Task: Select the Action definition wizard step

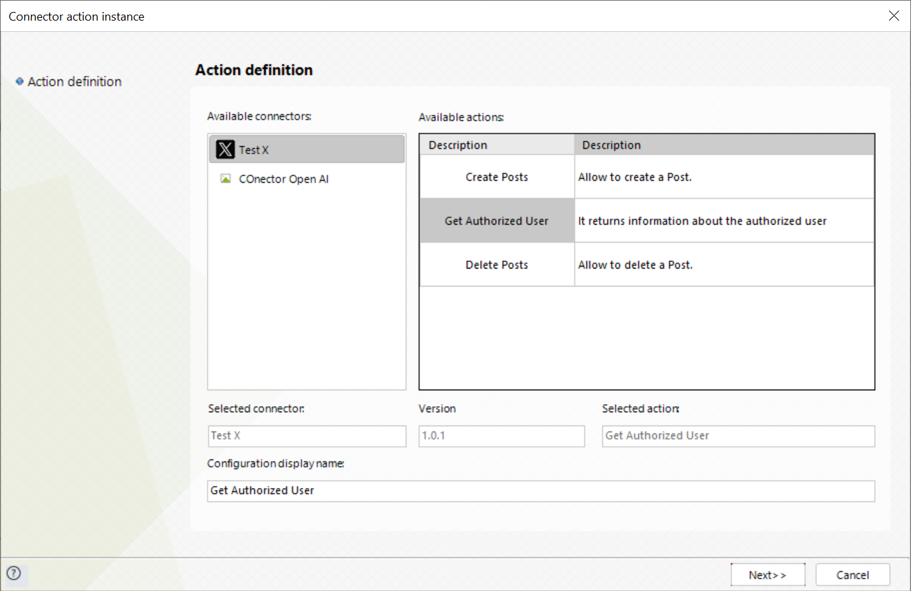Action: (x=74, y=81)
